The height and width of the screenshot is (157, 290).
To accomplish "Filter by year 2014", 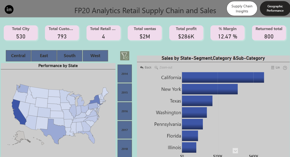I will click(125, 74).
